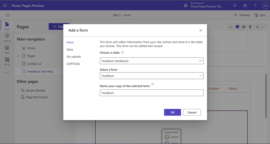Screen dimensions: 270x144
Task: Open the Select a form dropdown
Action: [152, 76]
